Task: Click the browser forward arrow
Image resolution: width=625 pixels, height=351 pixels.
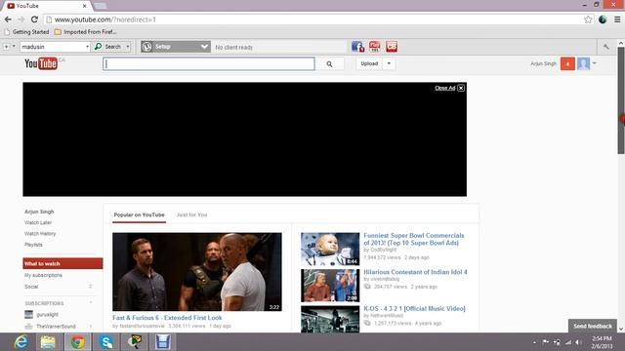Action: click(21, 19)
